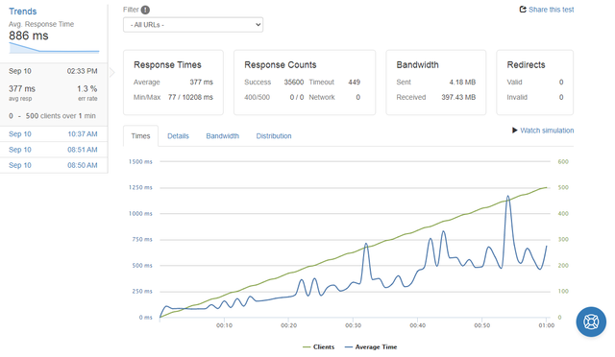Open the Distribution tab
This screenshot has height=357, width=615.
click(x=274, y=136)
